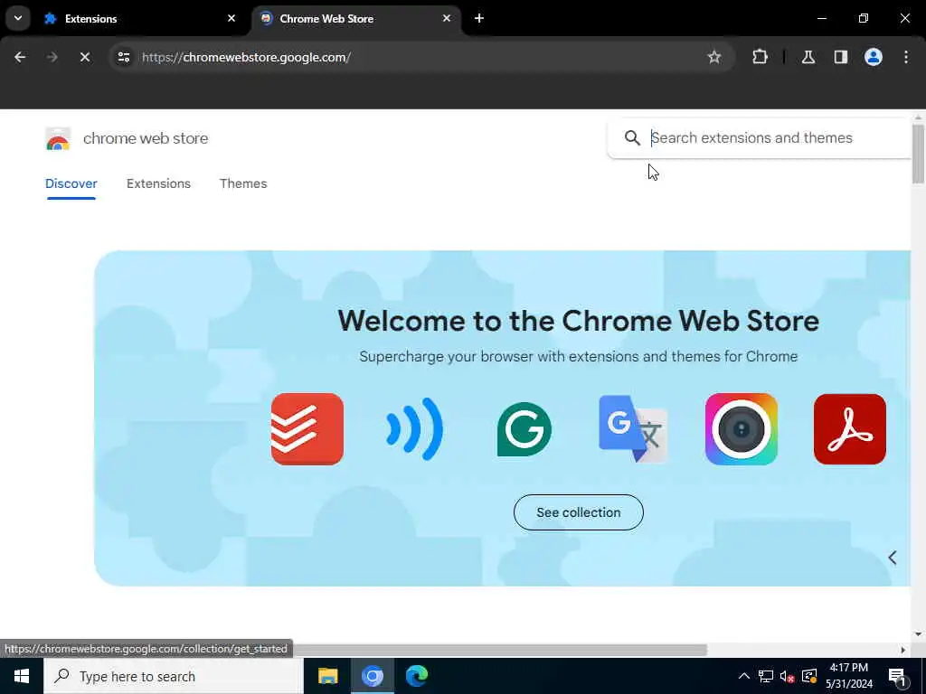Image resolution: width=926 pixels, height=694 pixels.
Task: Click the blue sound-wave extension icon
Action: click(414, 429)
